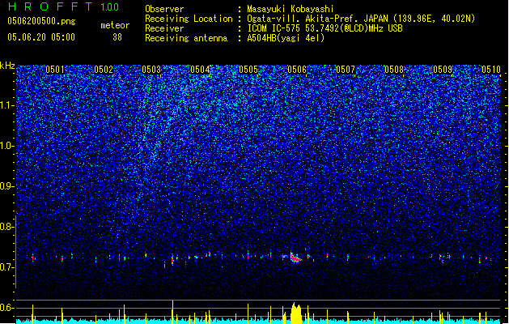
Task: Click the 0509 time marker
Action: coord(443,70)
